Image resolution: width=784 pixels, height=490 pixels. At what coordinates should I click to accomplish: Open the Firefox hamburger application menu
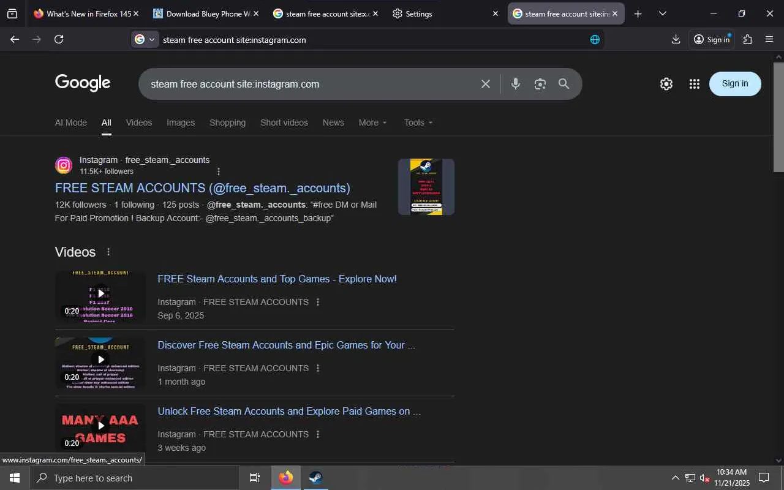769,39
